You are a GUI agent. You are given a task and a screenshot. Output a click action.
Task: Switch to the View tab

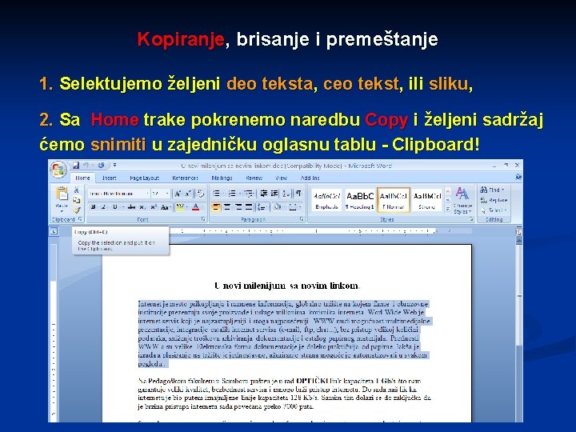(x=281, y=178)
